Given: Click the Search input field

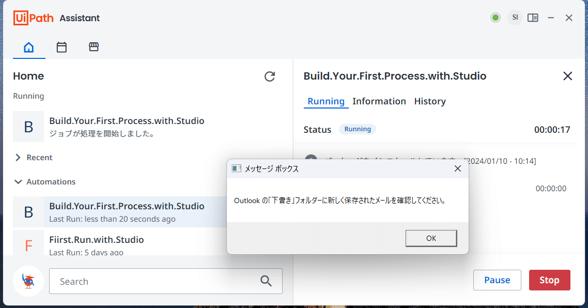Looking at the screenshot, I should coord(166,281).
